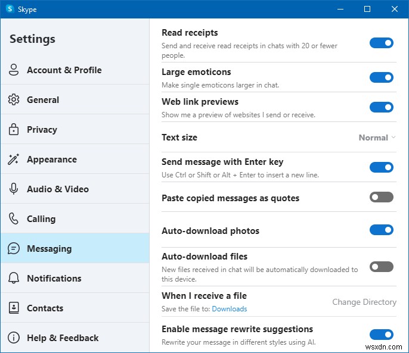Click the Settings heading
The width and height of the screenshot is (409, 353).
pos(32,39)
